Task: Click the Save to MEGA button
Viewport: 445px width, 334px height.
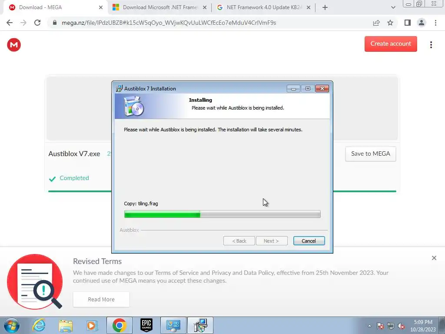Action: pos(370,154)
